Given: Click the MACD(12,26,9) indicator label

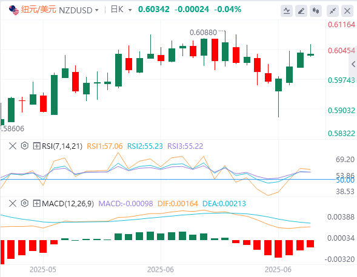Looking at the screenshot, I should pyautogui.click(x=68, y=204).
